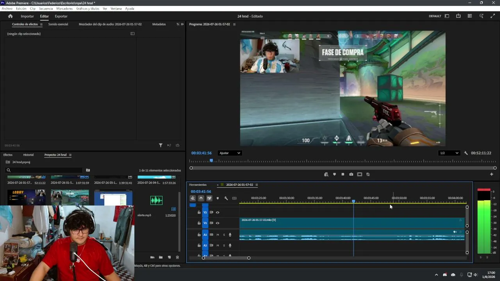Open the 1/2 playback resolution dropdown

pyautogui.click(x=449, y=153)
